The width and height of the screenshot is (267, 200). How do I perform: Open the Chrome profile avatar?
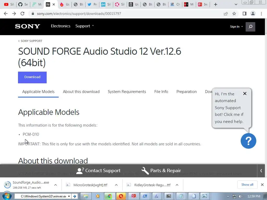(x=253, y=14)
